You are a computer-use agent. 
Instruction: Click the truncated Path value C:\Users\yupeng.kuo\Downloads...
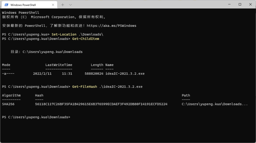[x=215, y=104]
